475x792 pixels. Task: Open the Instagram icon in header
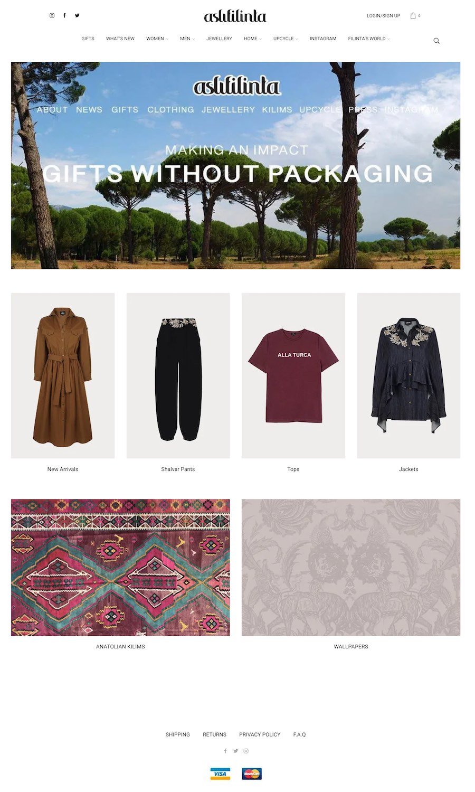coord(52,15)
